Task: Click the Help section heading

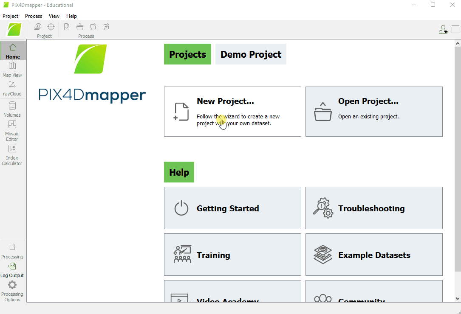Action: pos(179,172)
